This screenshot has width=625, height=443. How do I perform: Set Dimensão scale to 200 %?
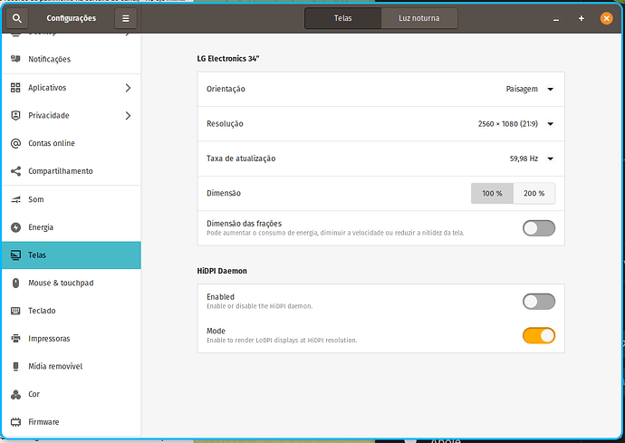click(x=534, y=193)
